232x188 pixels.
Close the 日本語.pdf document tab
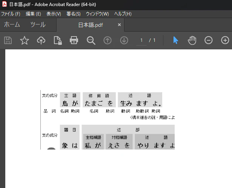119,25
